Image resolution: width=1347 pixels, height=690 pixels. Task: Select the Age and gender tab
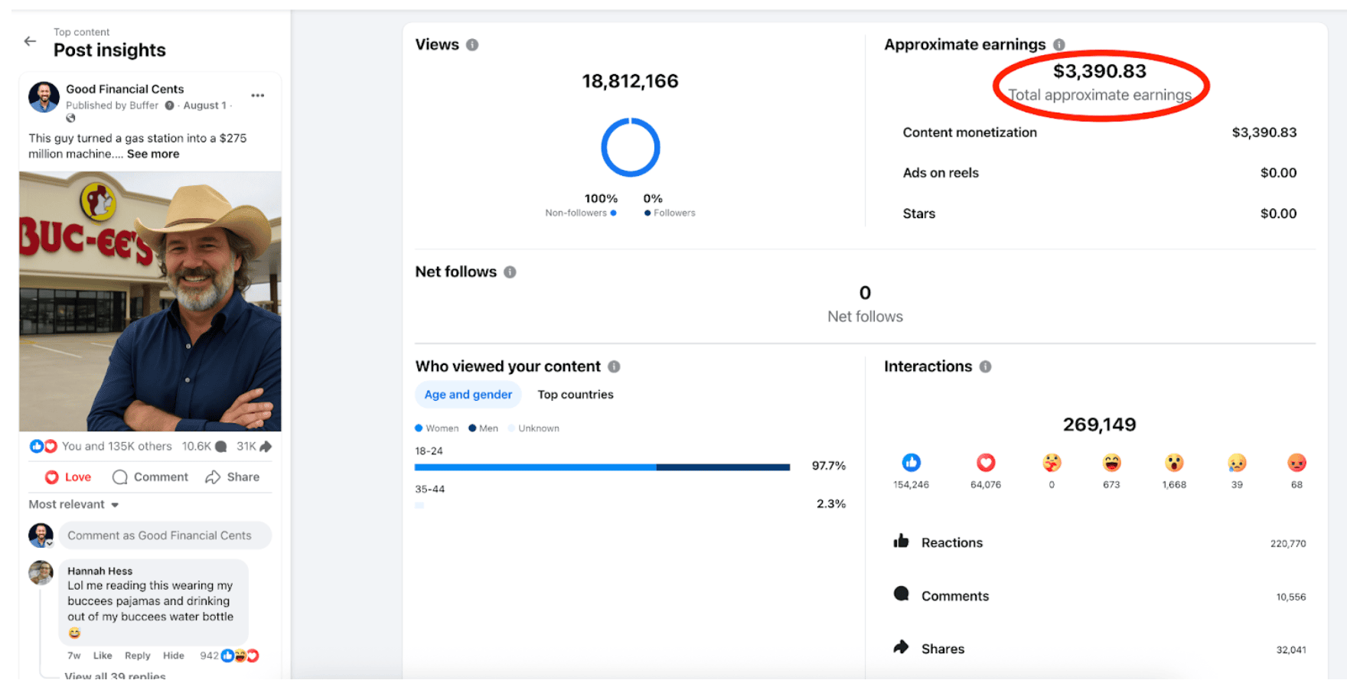pos(468,395)
